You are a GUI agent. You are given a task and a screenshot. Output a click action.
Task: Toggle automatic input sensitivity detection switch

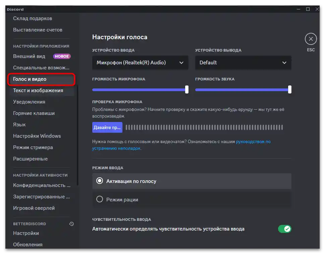[284, 229]
